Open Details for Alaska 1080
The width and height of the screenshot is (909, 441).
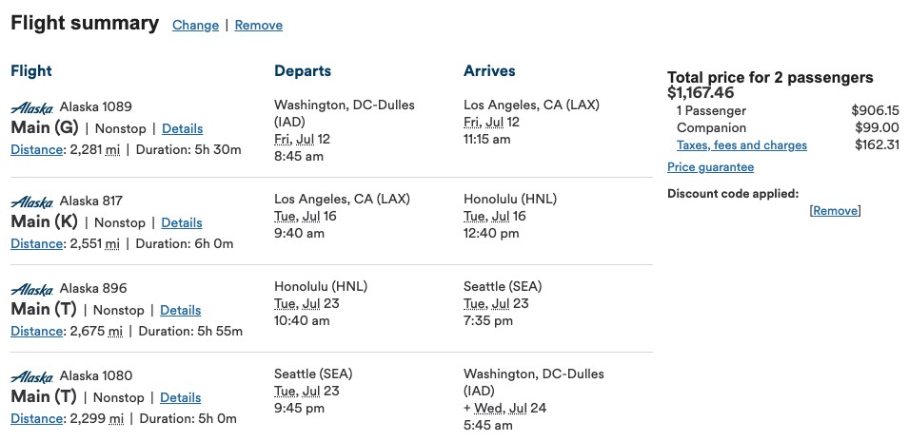pos(180,397)
